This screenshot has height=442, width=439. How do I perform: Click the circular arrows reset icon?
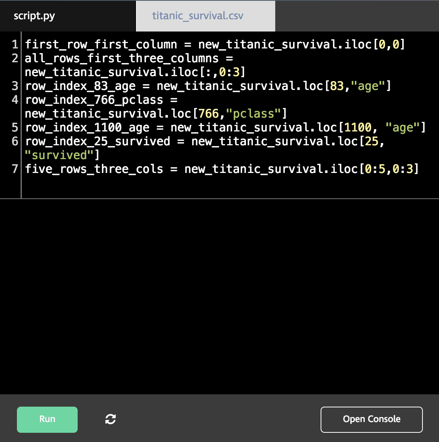(110, 419)
